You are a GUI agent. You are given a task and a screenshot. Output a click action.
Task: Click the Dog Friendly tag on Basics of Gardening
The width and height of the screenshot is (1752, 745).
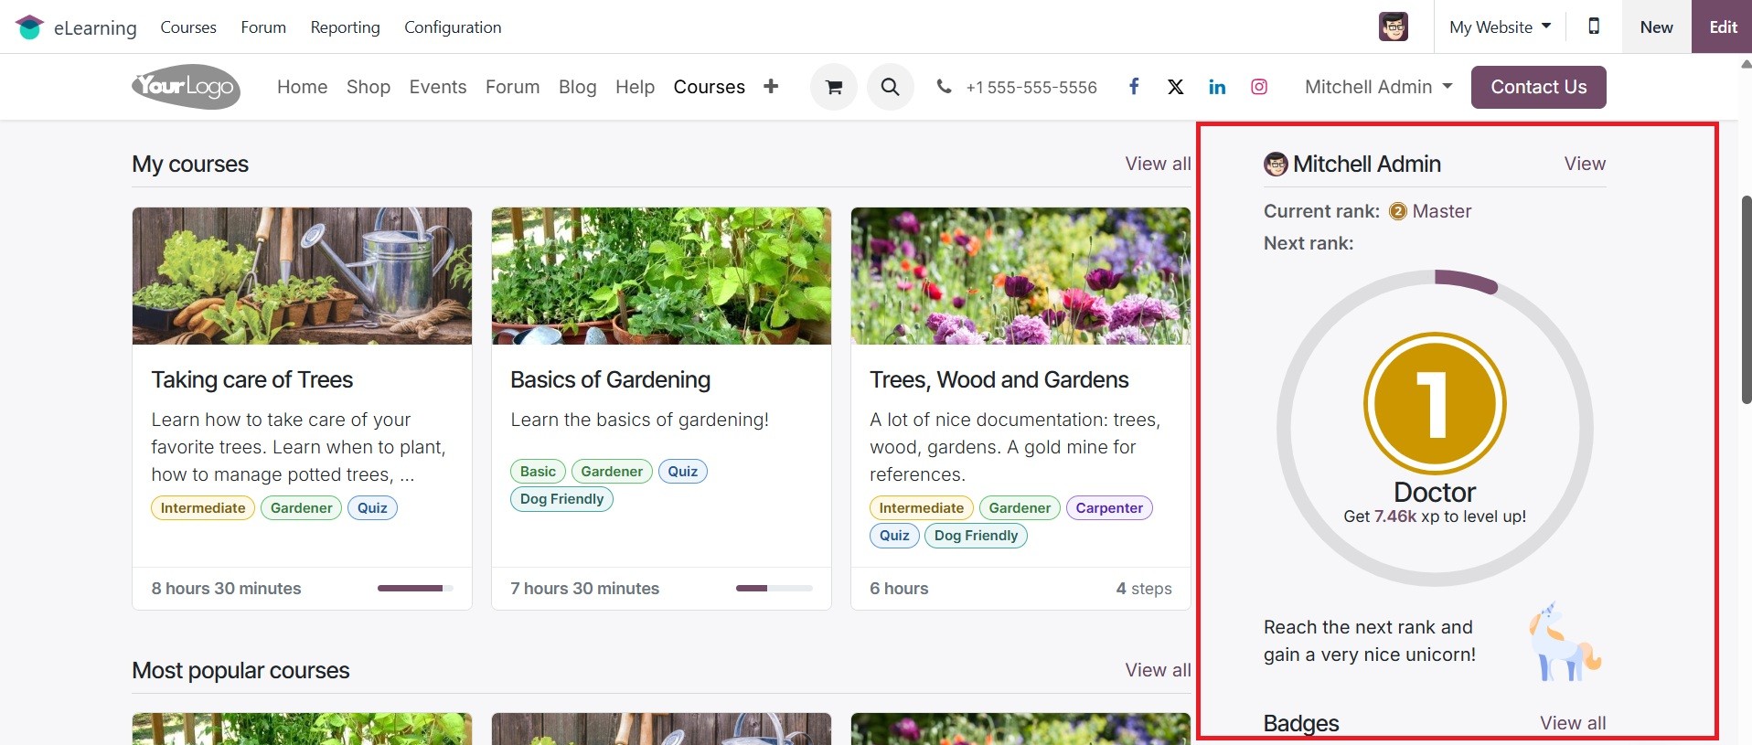[x=561, y=499]
